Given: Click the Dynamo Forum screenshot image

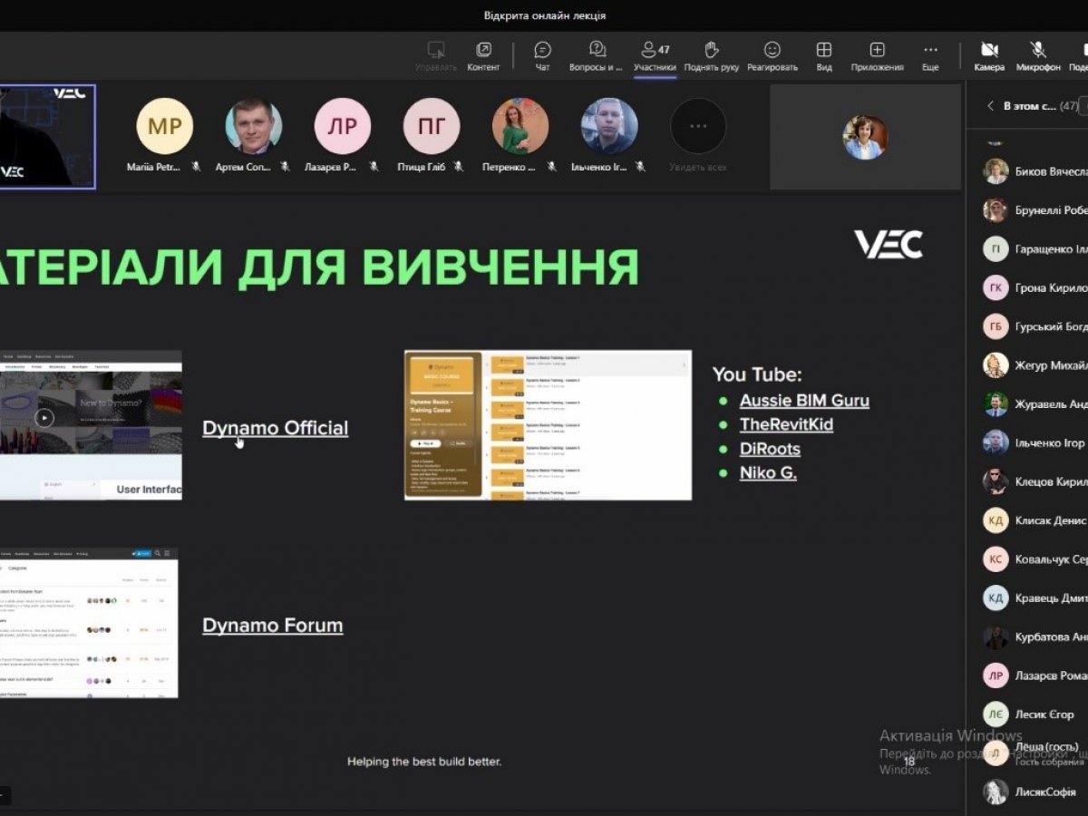Looking at the screenshot, I should click(x=89, y=623).
